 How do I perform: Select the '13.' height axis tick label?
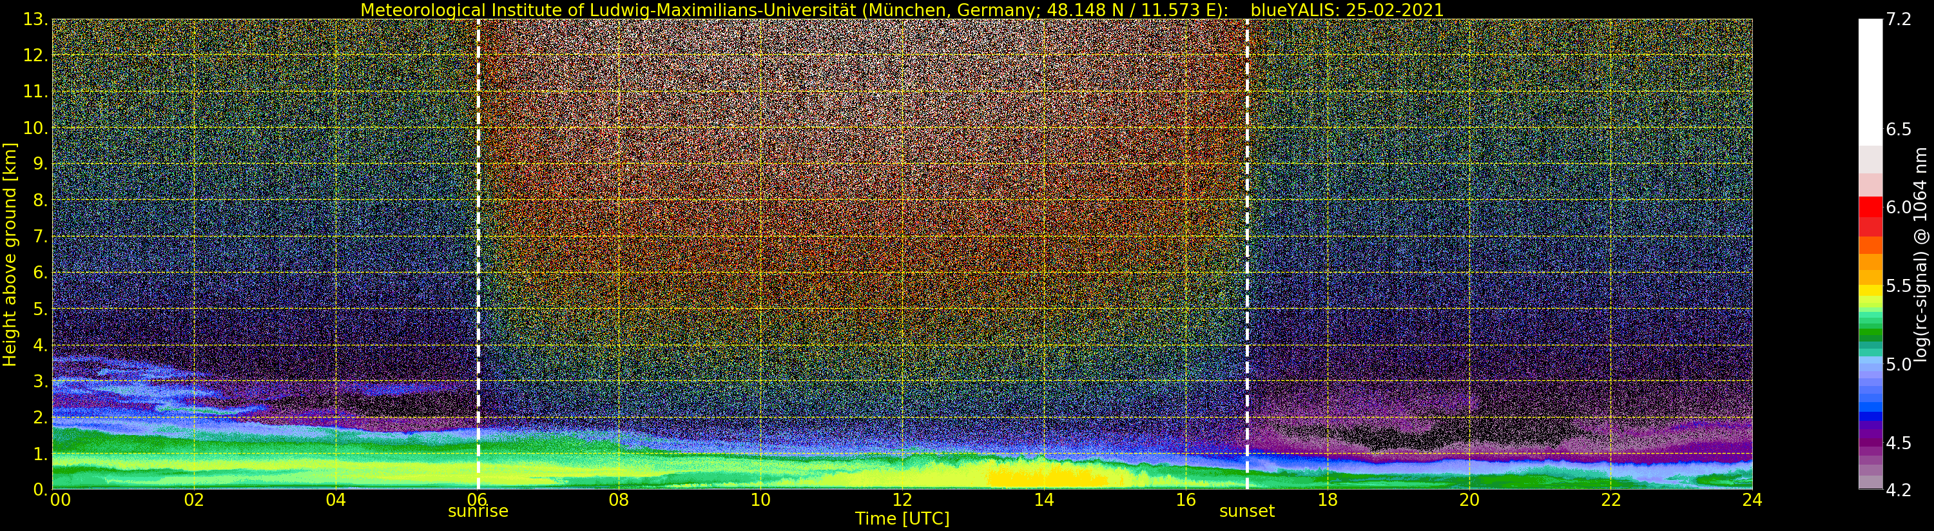36,19
